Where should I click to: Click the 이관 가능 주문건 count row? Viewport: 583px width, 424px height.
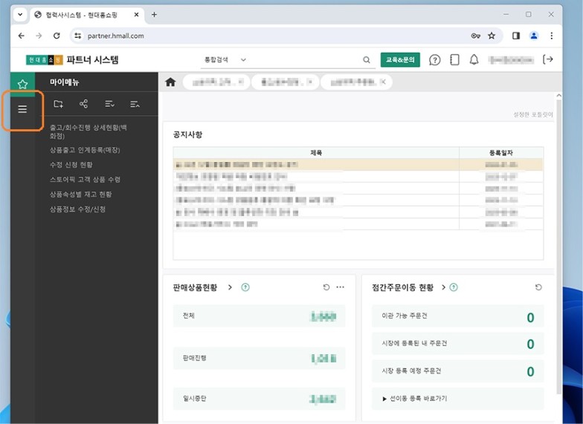pos(458,316)
